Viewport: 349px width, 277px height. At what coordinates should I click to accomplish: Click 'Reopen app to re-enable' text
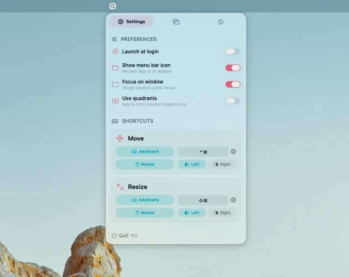(147, 71)
